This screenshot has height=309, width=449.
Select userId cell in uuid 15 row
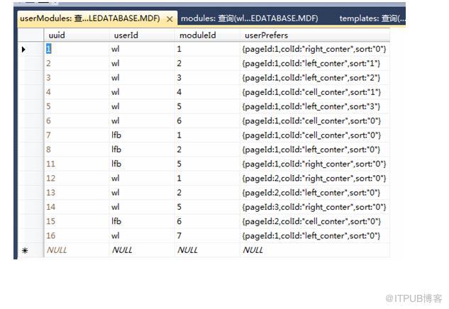point(142,221)
